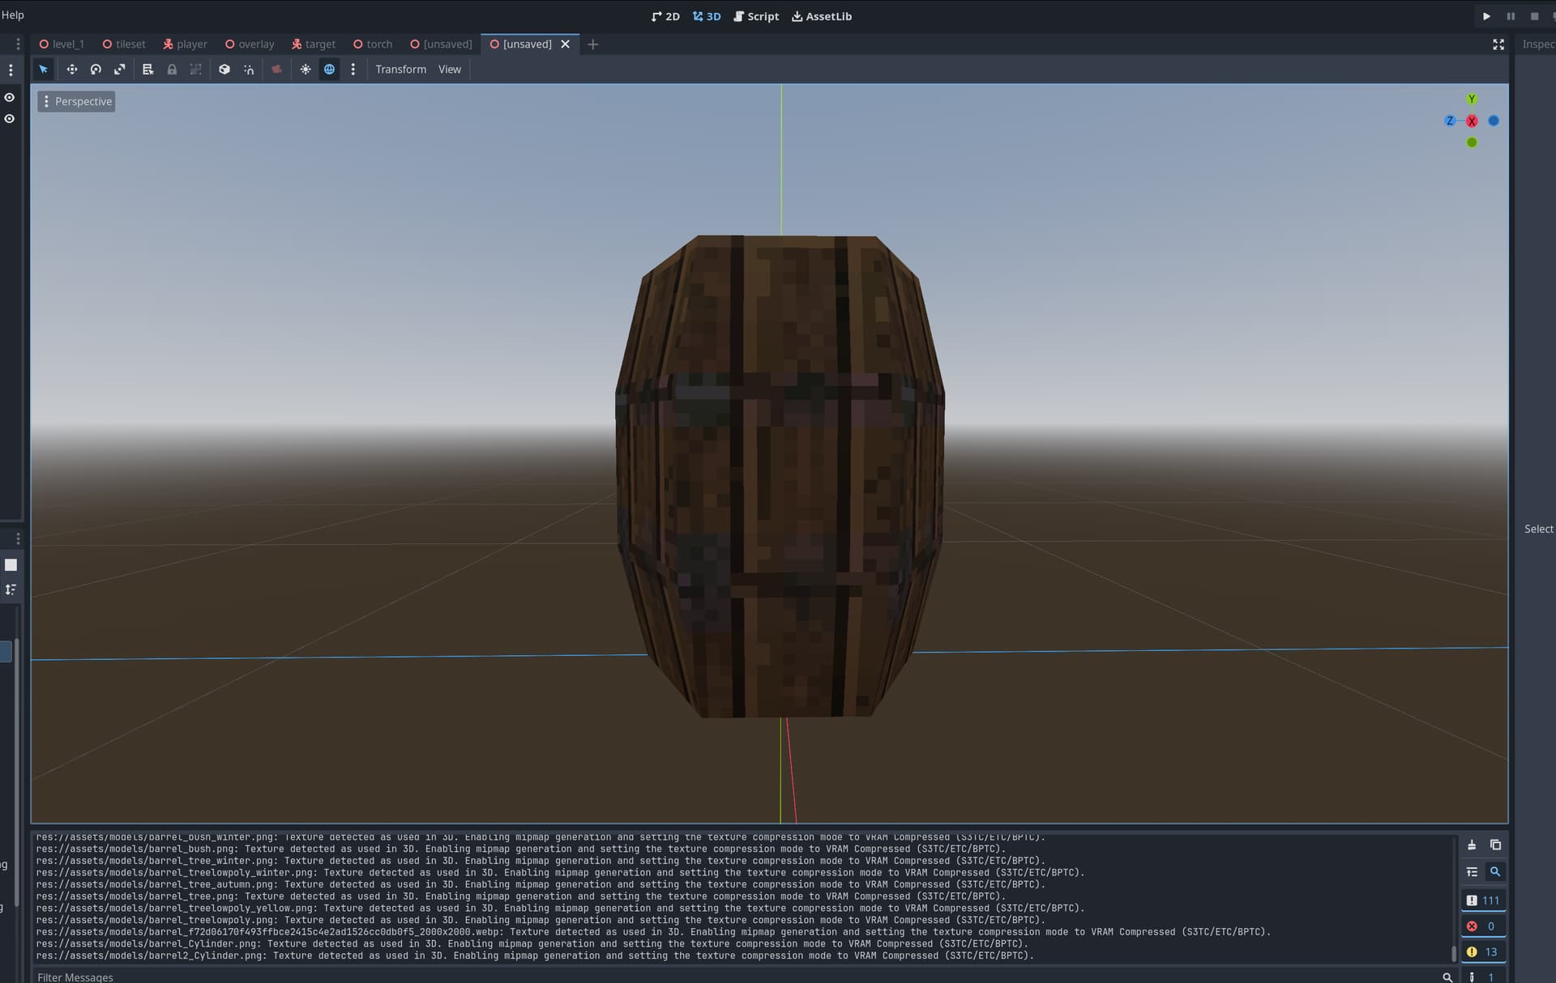1556x983 pixels.
Task: Click the barrel_tree_autumn.png log line
Action: (541, 884)
